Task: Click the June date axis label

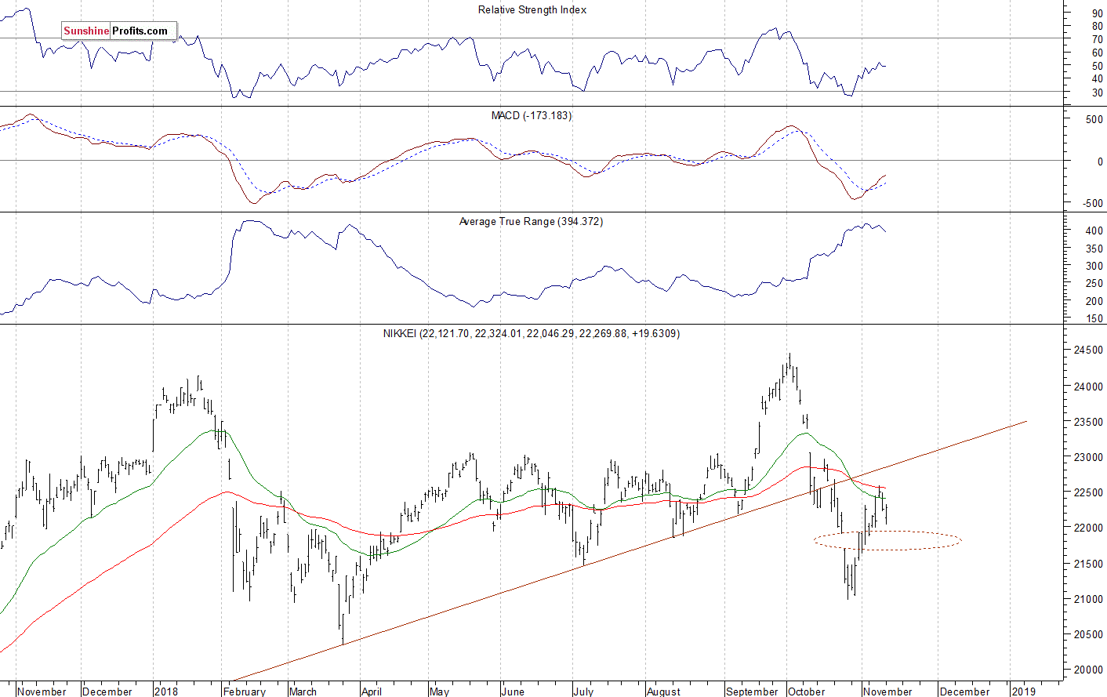Action: [x=513, y=692]
